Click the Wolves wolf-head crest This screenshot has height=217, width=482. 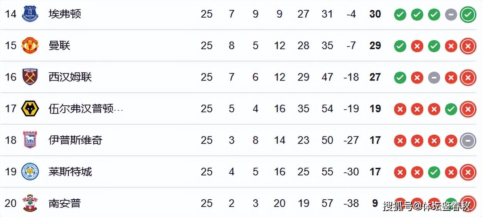coord(30,108)
